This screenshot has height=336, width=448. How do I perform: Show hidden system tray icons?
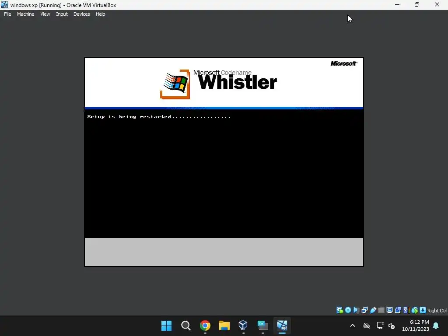tap(353, 325)
